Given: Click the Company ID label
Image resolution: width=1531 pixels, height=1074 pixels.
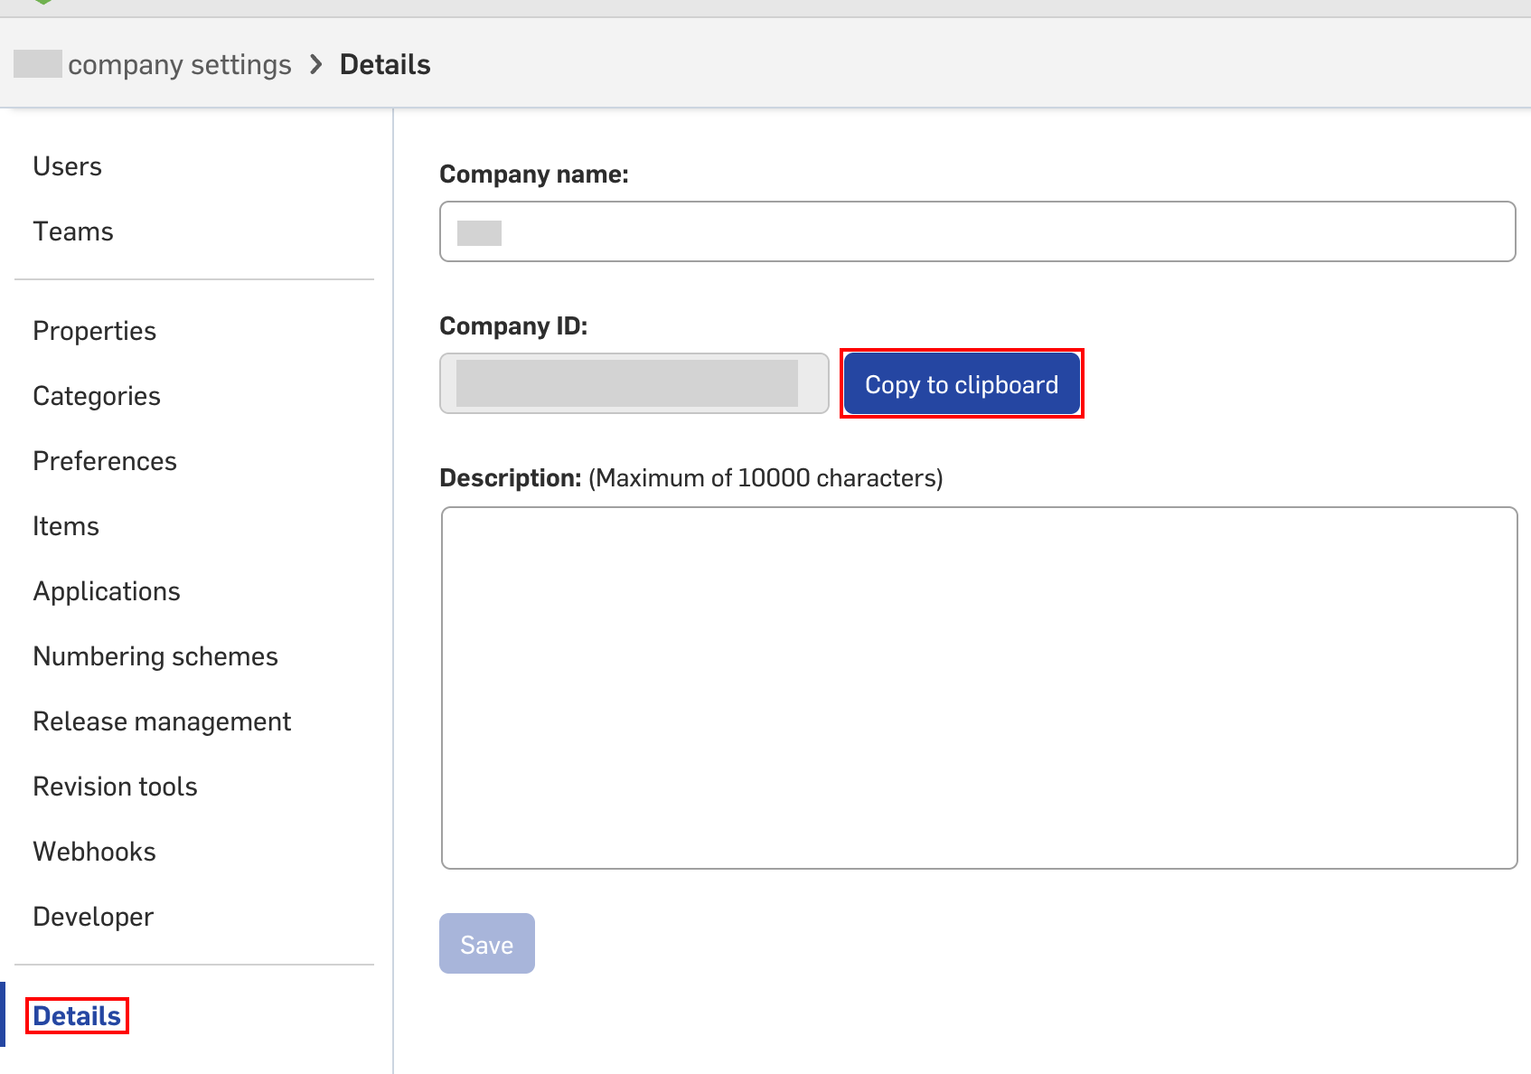Looking at the screenshot, I should pyautogui.click(x=513, y=325).
